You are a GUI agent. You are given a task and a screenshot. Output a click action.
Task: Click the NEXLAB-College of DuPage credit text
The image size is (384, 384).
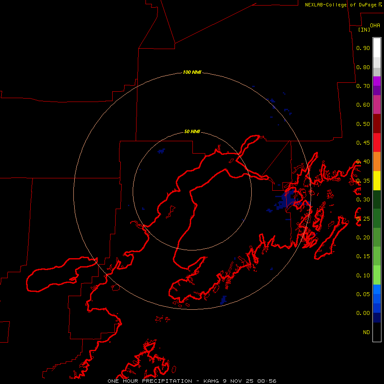click(343, 5)
